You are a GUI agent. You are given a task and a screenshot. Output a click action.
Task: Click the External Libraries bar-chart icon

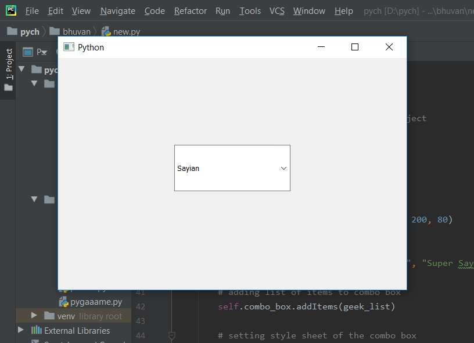[x=36, y=330]
